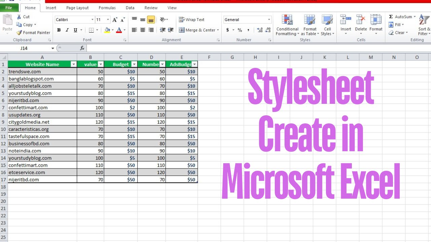Click the Orientation text-angle icon

(163, 20)
